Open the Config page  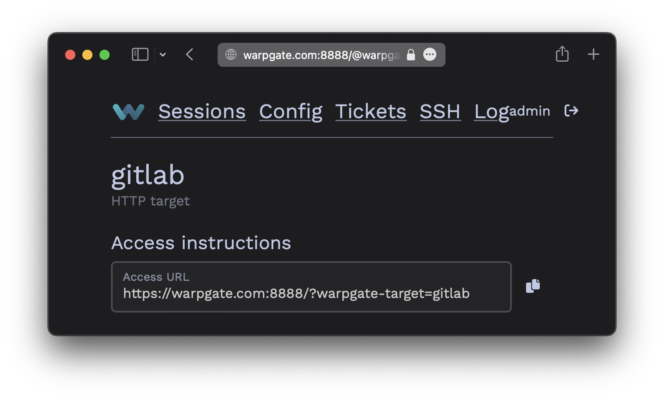pyautogui.click(x=291, y=112)
